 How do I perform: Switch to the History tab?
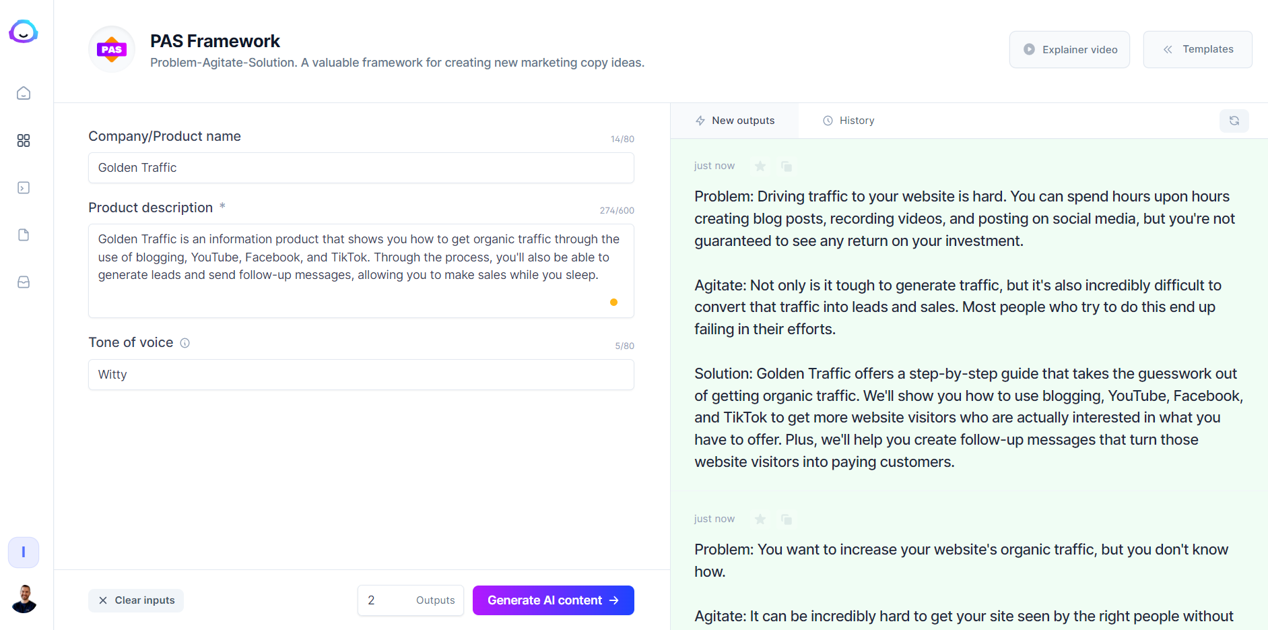[x=848, y=121]
